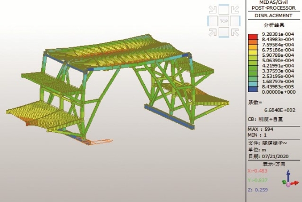Pick the dark blue legend swatch for 0.00000e+000

(x=253, y=89)
